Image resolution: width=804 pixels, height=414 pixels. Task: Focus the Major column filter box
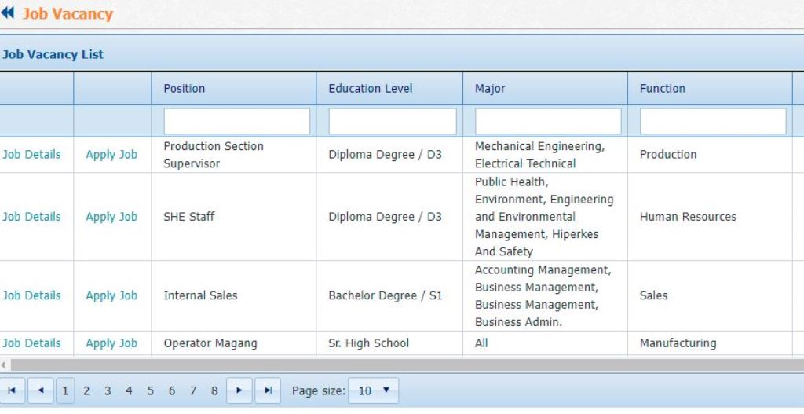tap(548, 121)
